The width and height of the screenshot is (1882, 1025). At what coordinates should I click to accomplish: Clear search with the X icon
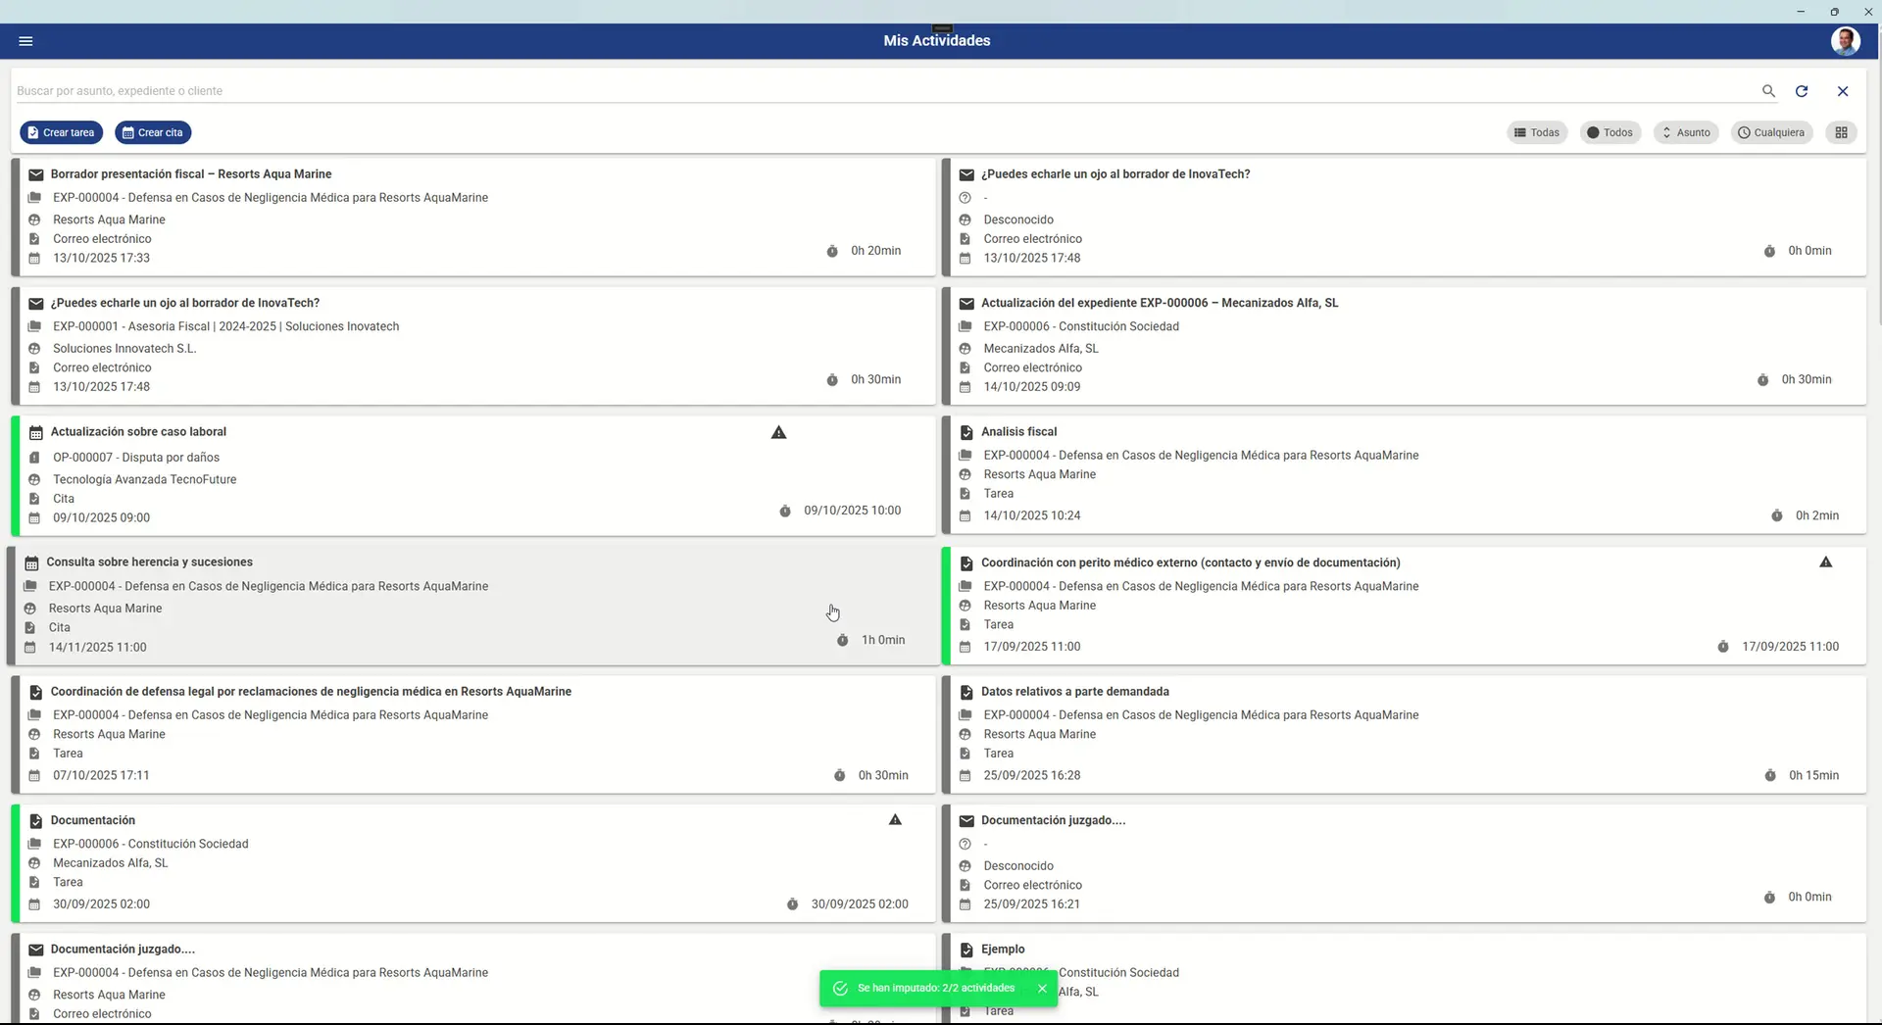pos(1843,91)
